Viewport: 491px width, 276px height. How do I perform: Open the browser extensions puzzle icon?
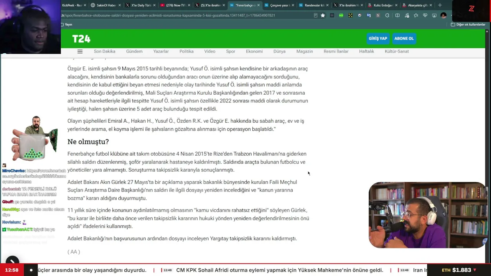[x=387, y=15]
